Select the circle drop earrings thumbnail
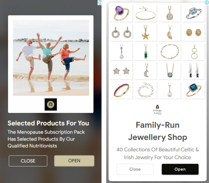The image size is (209, 183). coord(122,32)
